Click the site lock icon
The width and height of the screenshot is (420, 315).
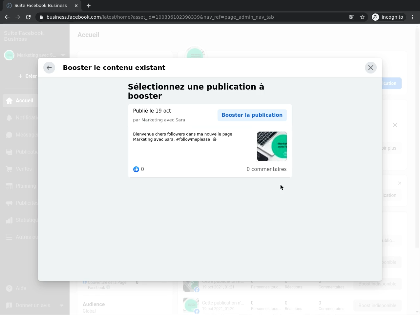41,17
